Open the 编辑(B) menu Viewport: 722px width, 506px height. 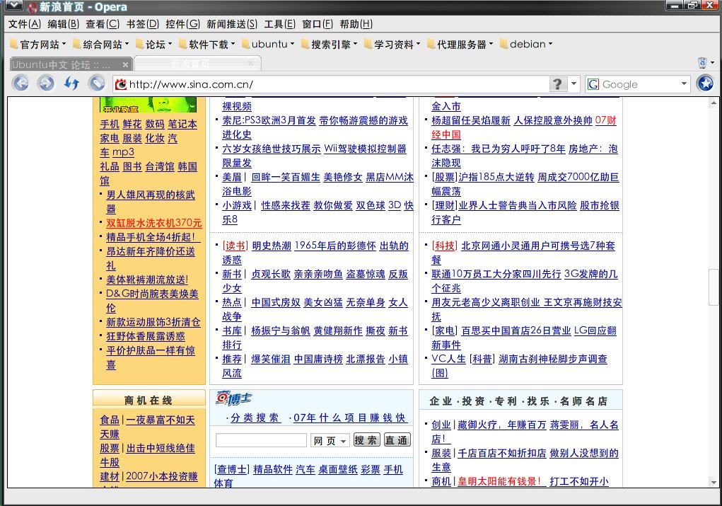point(64,24)
